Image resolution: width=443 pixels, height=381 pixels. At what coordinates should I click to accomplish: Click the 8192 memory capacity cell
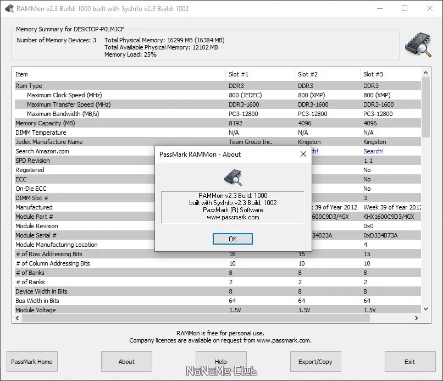[235, 123]
